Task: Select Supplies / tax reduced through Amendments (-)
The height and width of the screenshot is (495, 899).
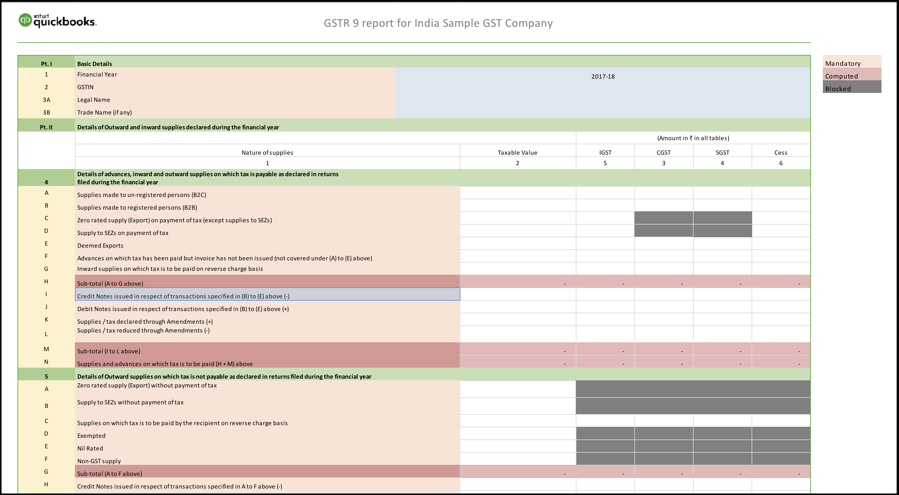Action: click(x=267, y=334)
